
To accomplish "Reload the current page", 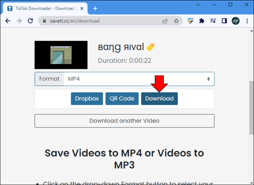I will point(31,21).
